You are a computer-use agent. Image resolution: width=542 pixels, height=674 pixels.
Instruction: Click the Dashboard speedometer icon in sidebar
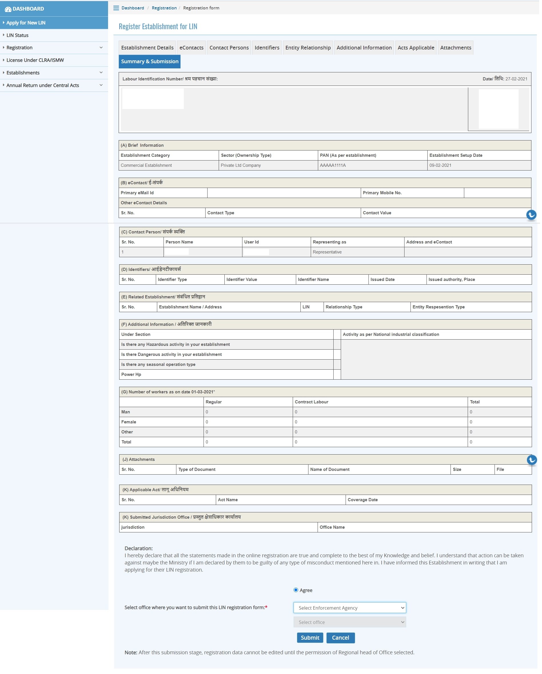(x=8, y=9)
